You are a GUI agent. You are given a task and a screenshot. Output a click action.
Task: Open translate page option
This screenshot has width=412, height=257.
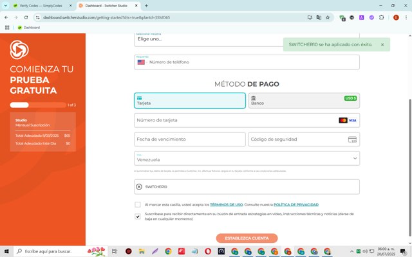[x=319, y=17]
